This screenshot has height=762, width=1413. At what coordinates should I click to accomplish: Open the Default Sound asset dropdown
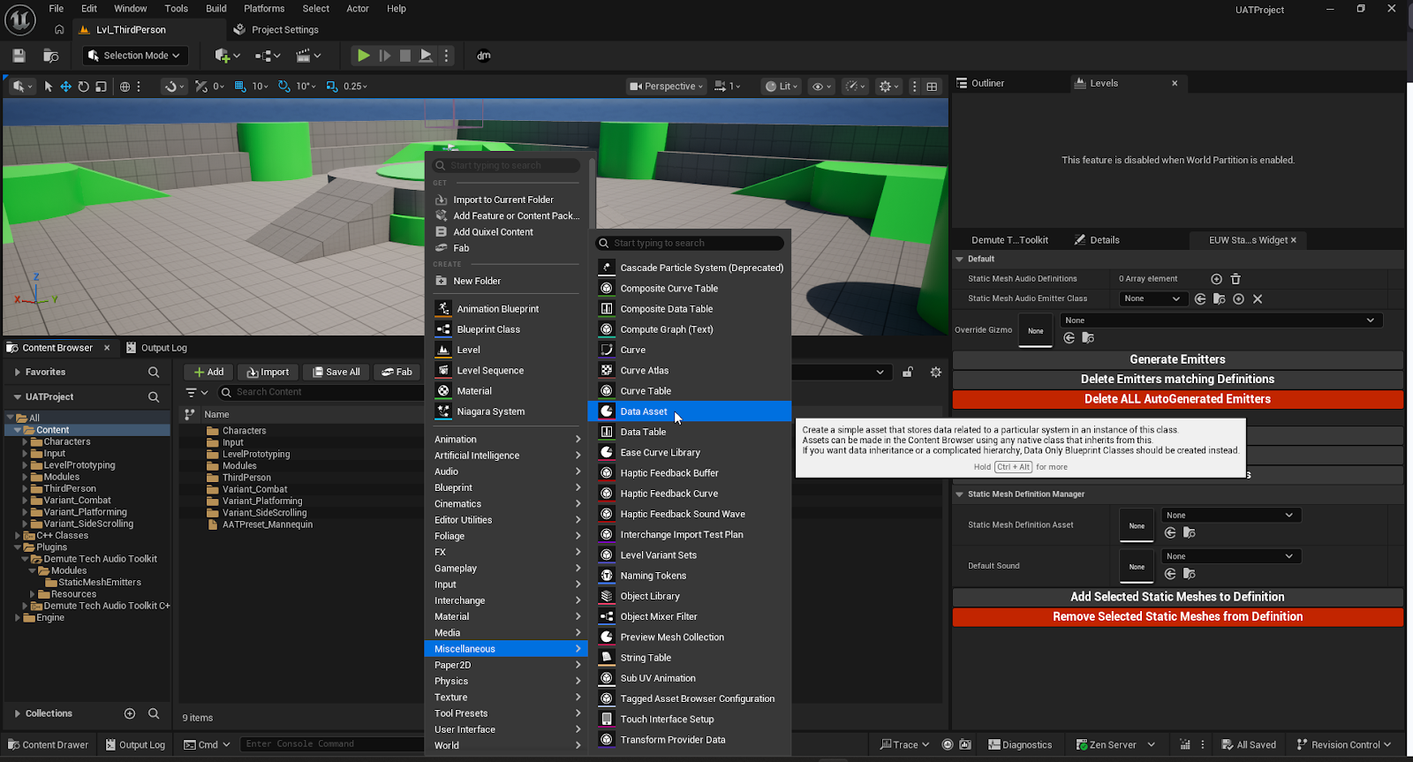(1231, 556)
